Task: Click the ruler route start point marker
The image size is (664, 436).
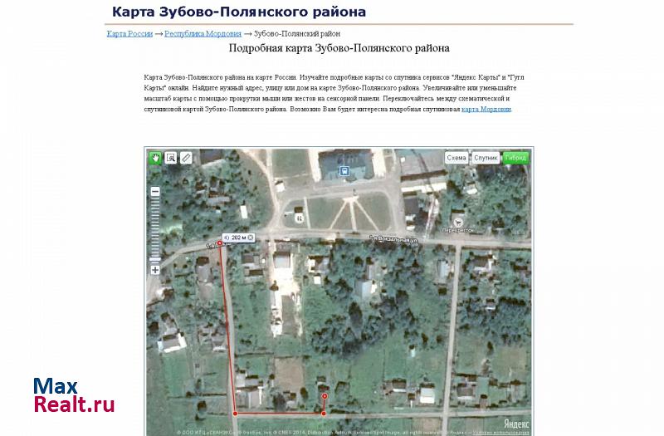Action: [220, 243]
